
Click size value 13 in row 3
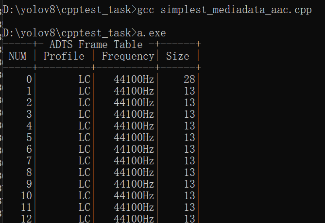(x=189, y=114)
